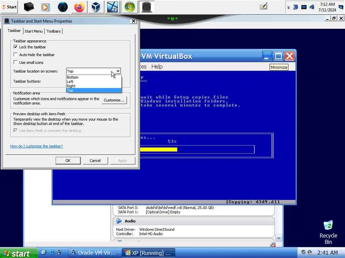Toggle Use Aero Peek to preview the desktop
This screenshot has width=345, height=258.
point(15,130)
